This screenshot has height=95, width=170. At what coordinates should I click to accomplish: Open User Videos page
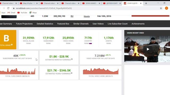(x=98, y=24)
